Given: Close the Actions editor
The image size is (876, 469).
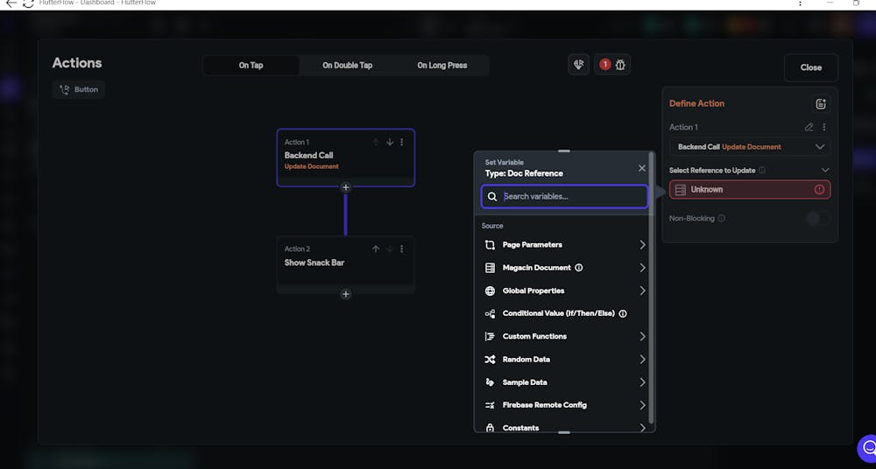Looking at the screenshot, I should (x=810, y=67).
